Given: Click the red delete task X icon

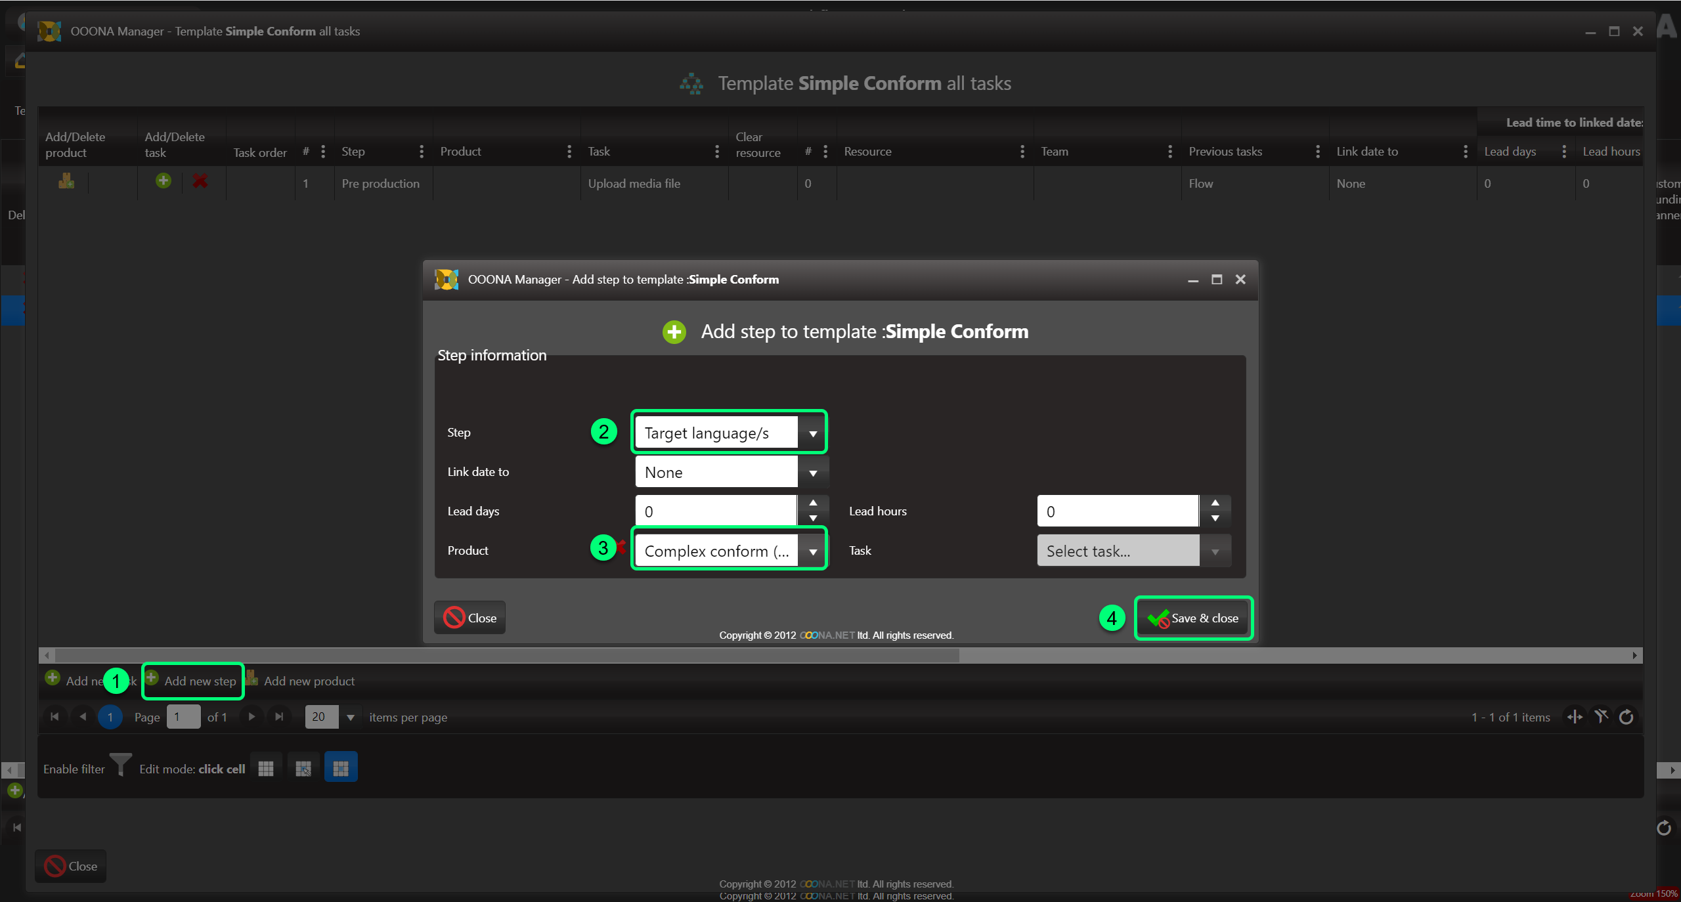Looking at the screenshot, I should pyautogui.click(x=200, y=181).
